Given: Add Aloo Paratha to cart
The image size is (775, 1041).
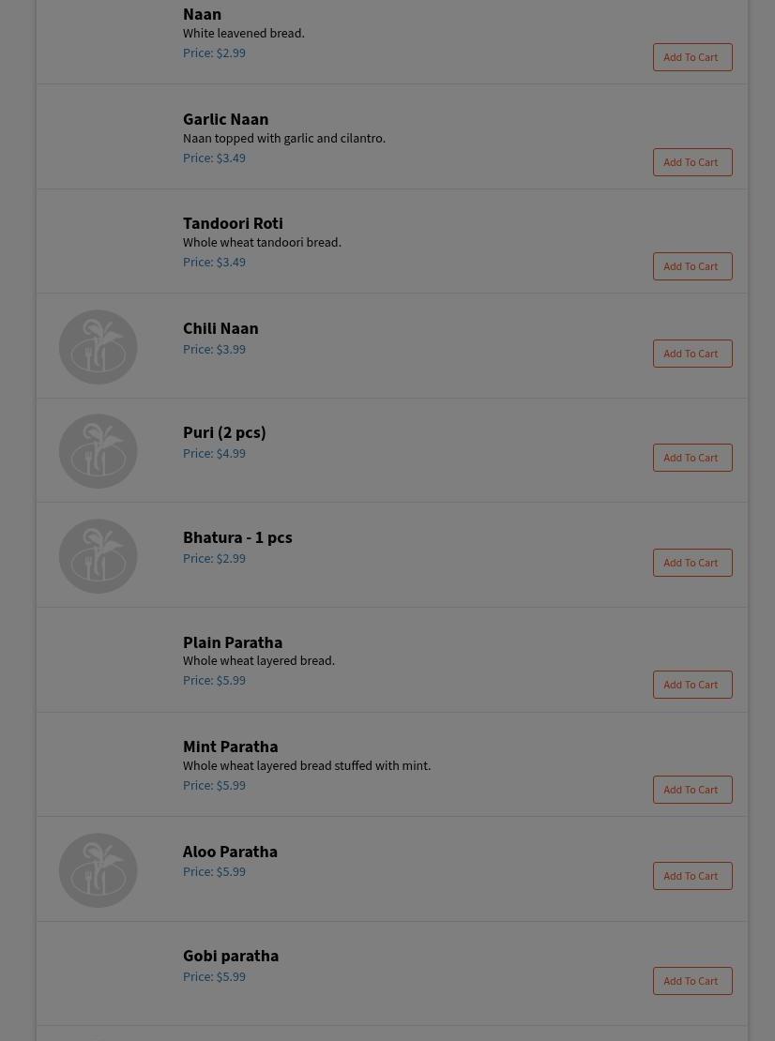Looking at the screenshot, I should pyautogui.click(x=691, y=876).
